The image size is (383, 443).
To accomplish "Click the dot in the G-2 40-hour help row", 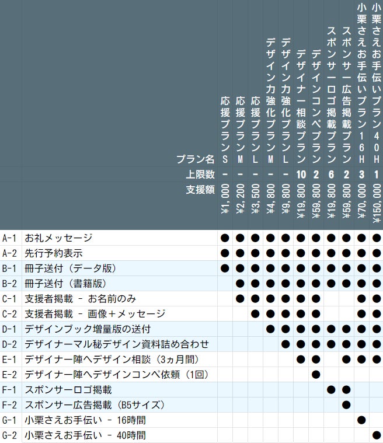I will 377,435.
